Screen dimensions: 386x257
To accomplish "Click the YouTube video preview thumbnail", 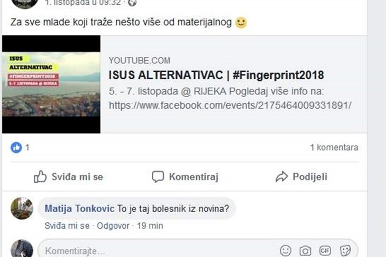I will 51,84.
